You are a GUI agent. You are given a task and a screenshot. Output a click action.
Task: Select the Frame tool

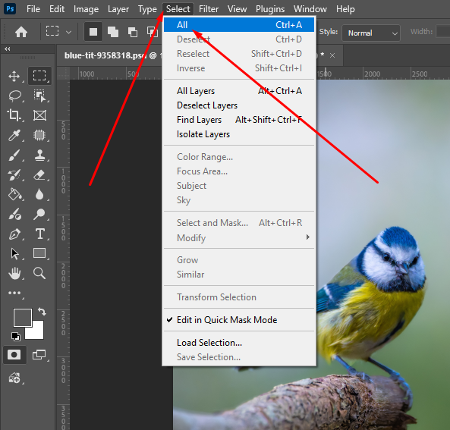point(39,115)
